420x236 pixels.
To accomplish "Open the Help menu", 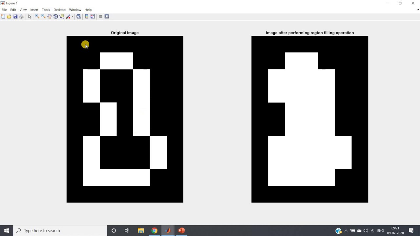I will [88, 10].
